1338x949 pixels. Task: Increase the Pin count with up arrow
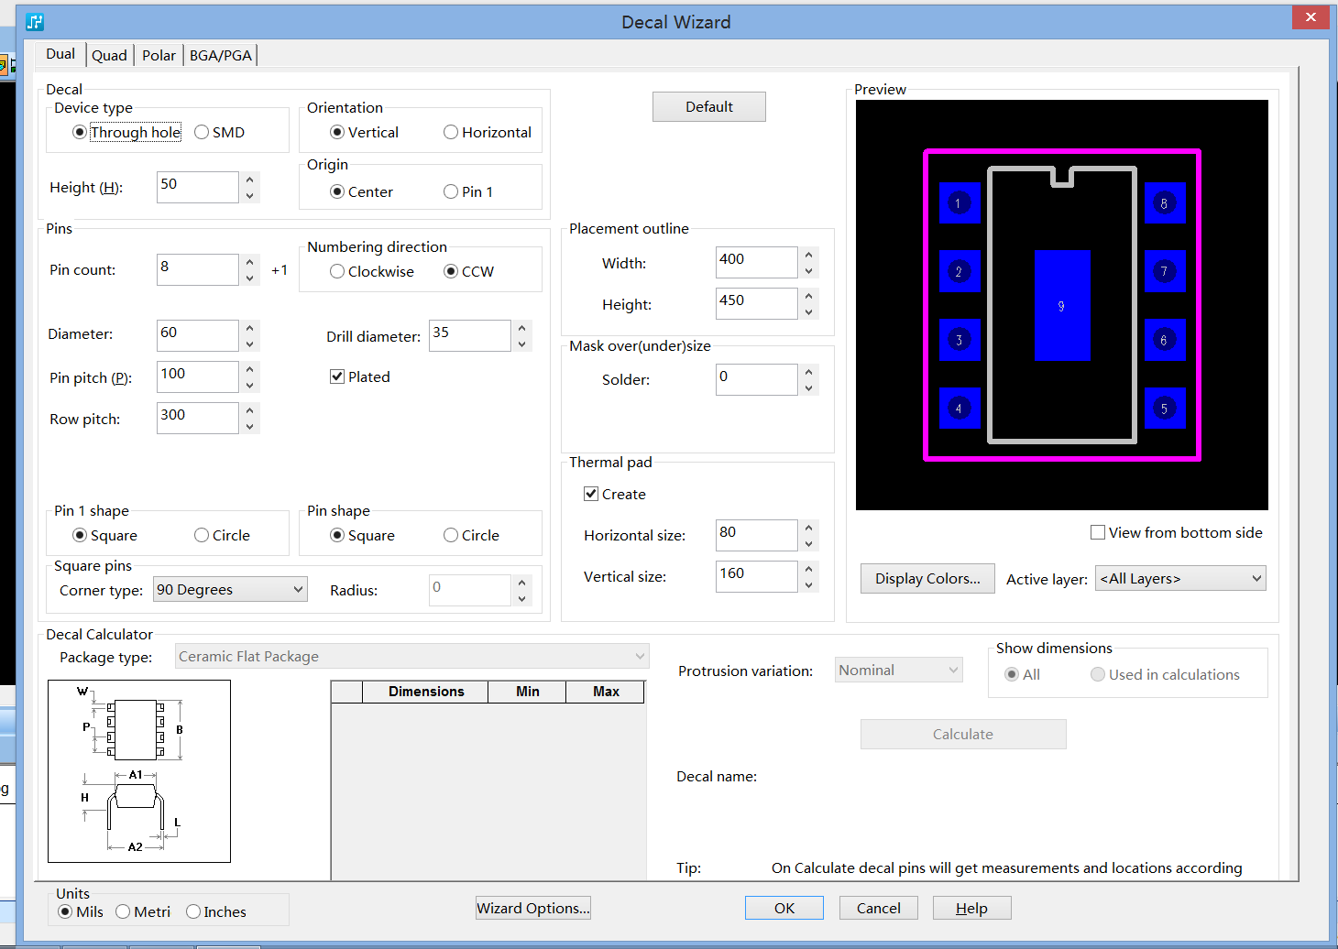click(250, 261)
